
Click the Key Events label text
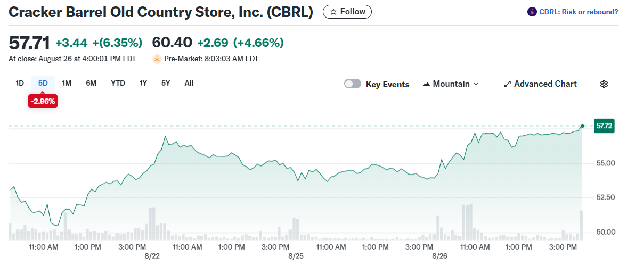(x=388, y=84)
